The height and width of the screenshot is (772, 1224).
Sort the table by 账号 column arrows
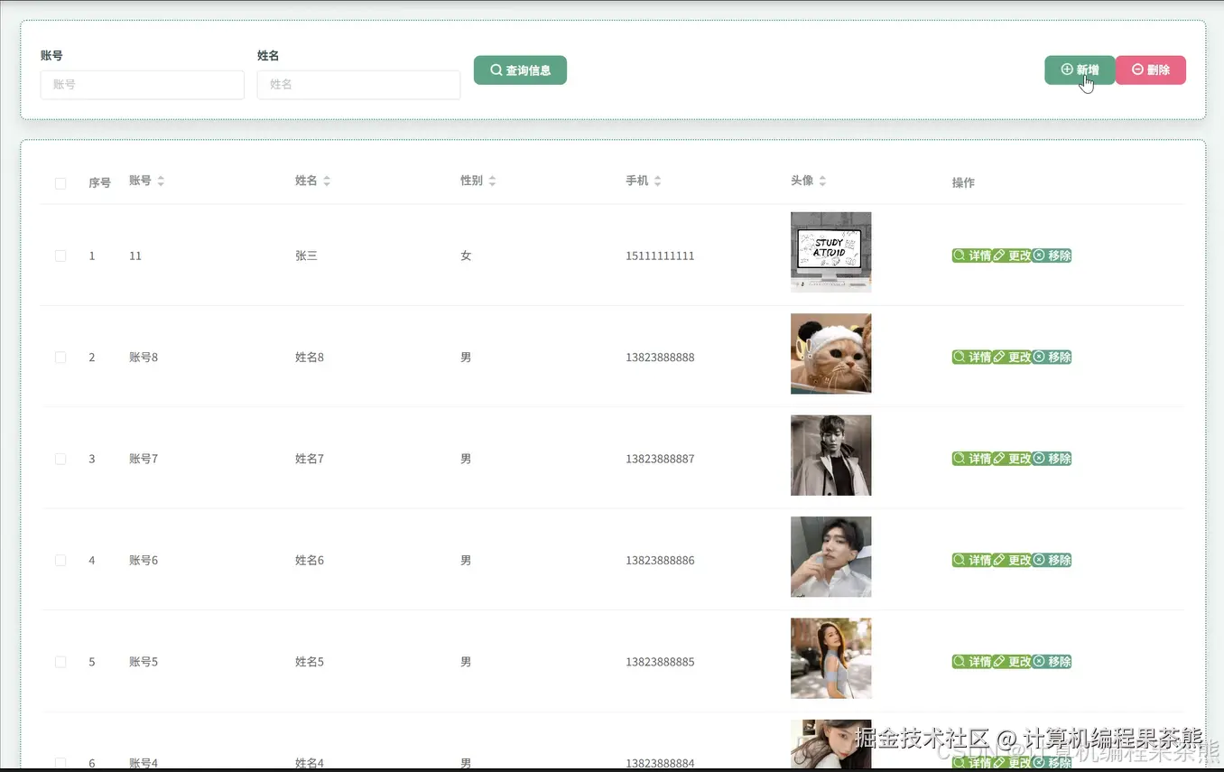point(161,181)
